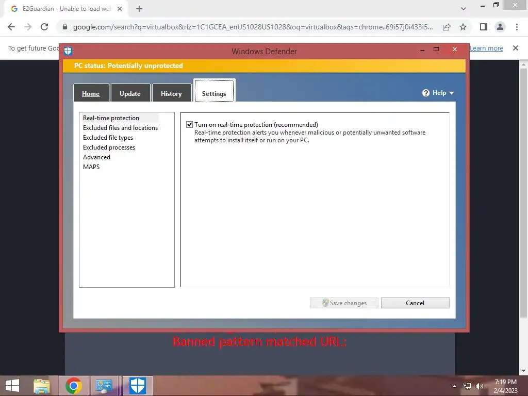Click the Chrome address bar URL
528x396 pixels.
253,27
